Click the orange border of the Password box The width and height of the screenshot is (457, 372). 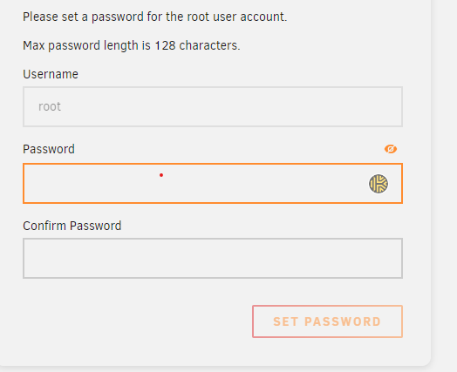pyautogui.click(x=213, y=164)
